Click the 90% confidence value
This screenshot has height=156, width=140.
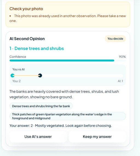(122, 57)
